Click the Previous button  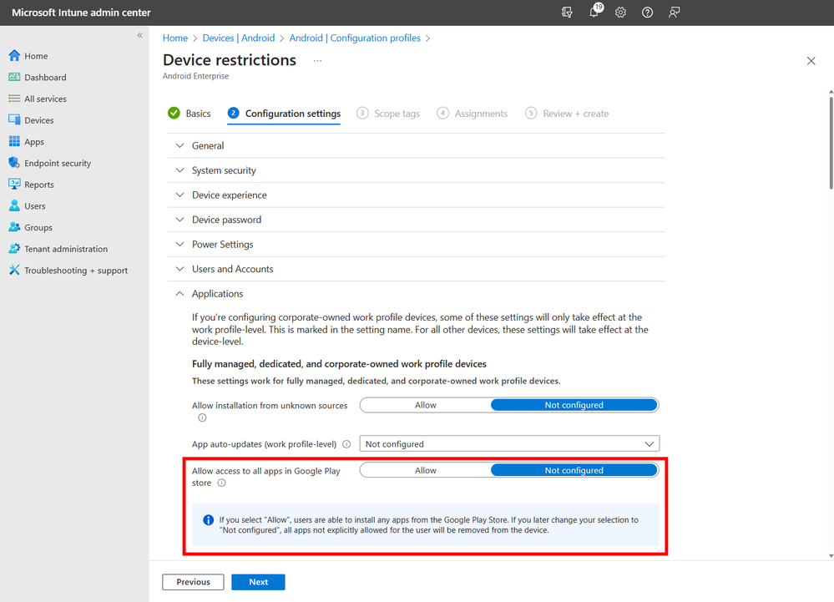pyautogui.click(x=193, y=582)
